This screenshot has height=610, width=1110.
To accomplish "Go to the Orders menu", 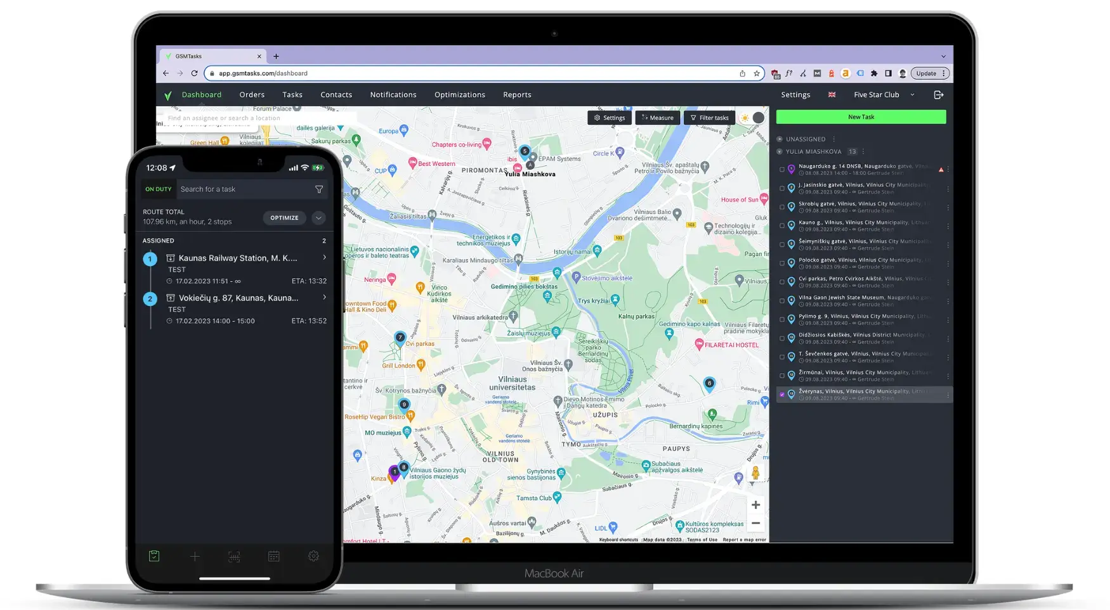I will coord(252,95).
